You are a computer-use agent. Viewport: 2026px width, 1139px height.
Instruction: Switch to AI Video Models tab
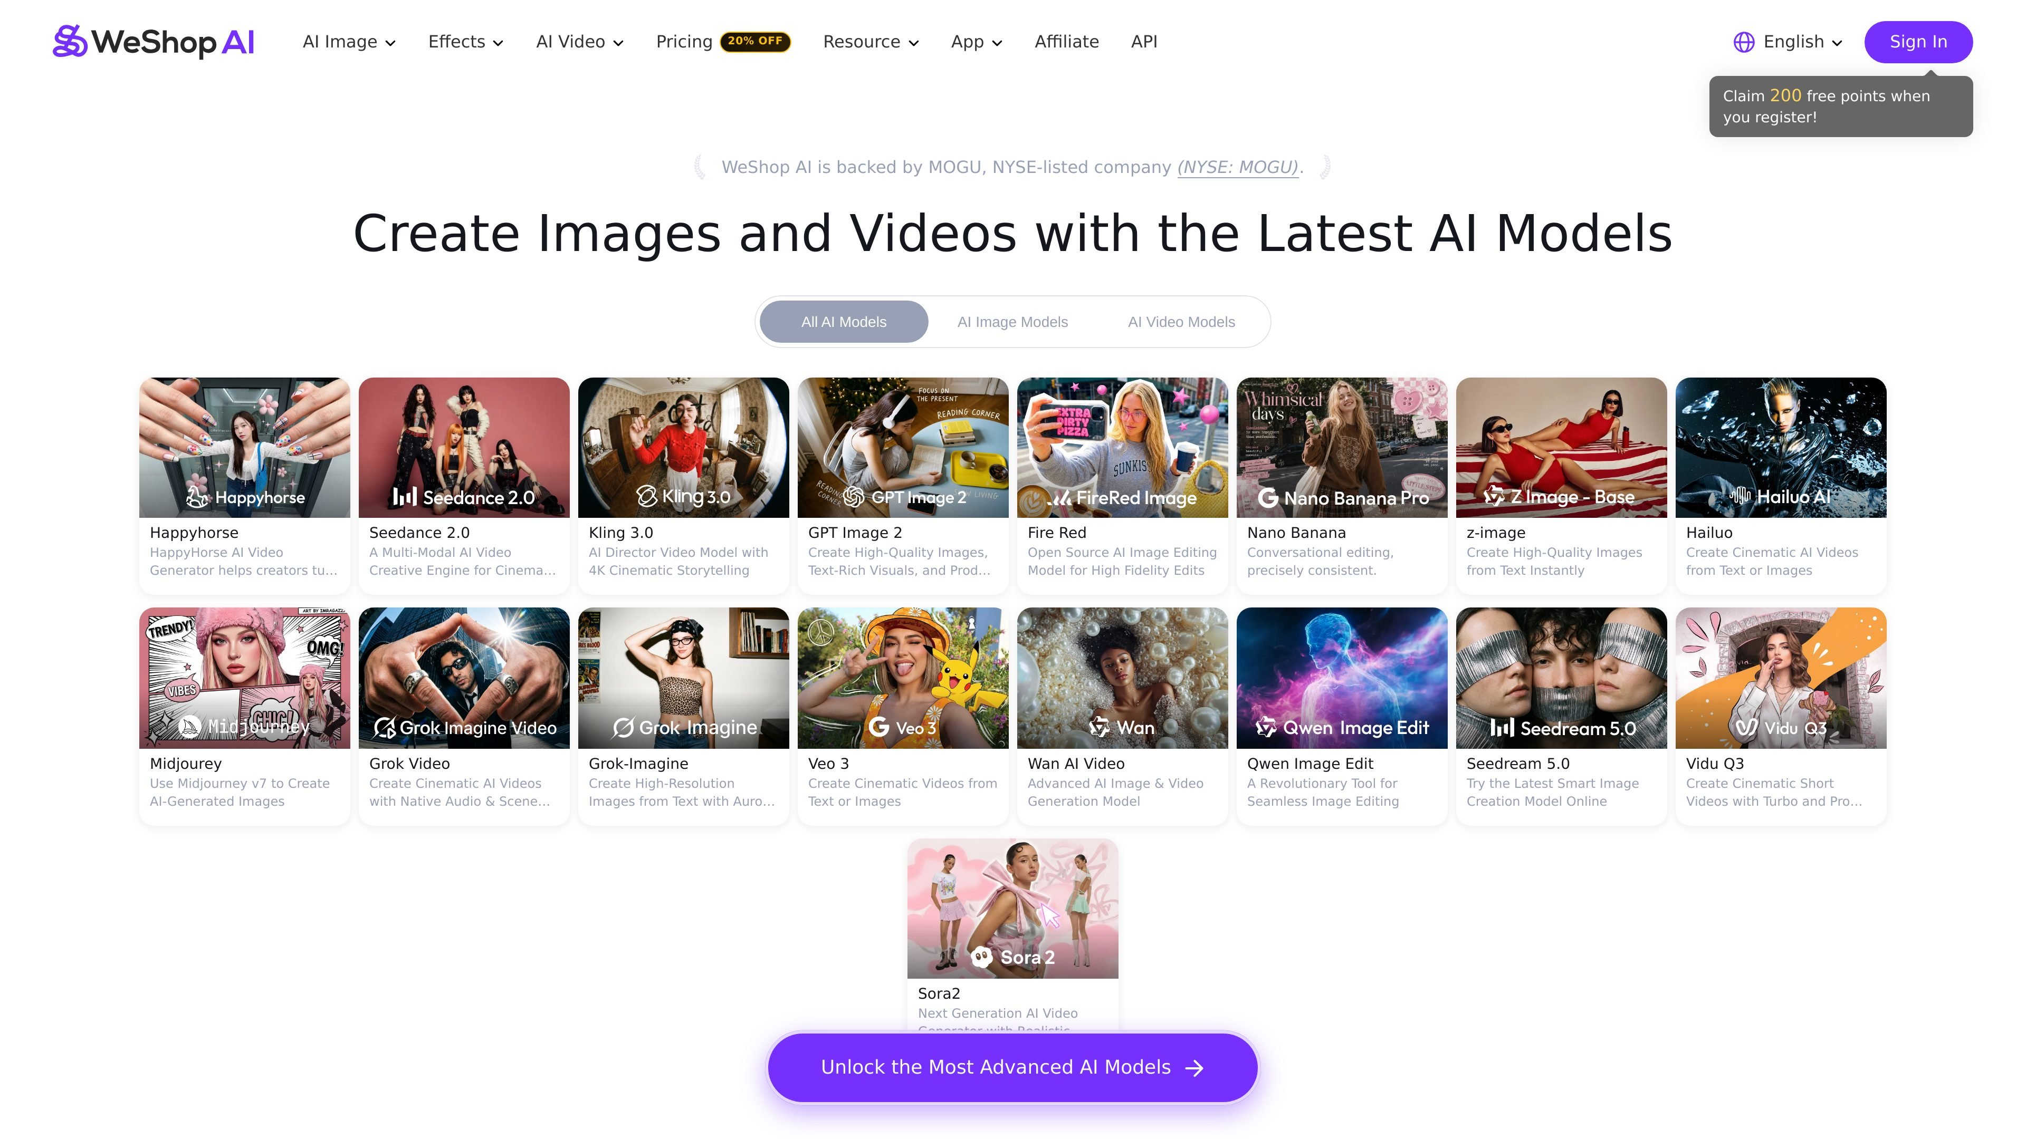pyautogui.click(x=1181, y=322)
